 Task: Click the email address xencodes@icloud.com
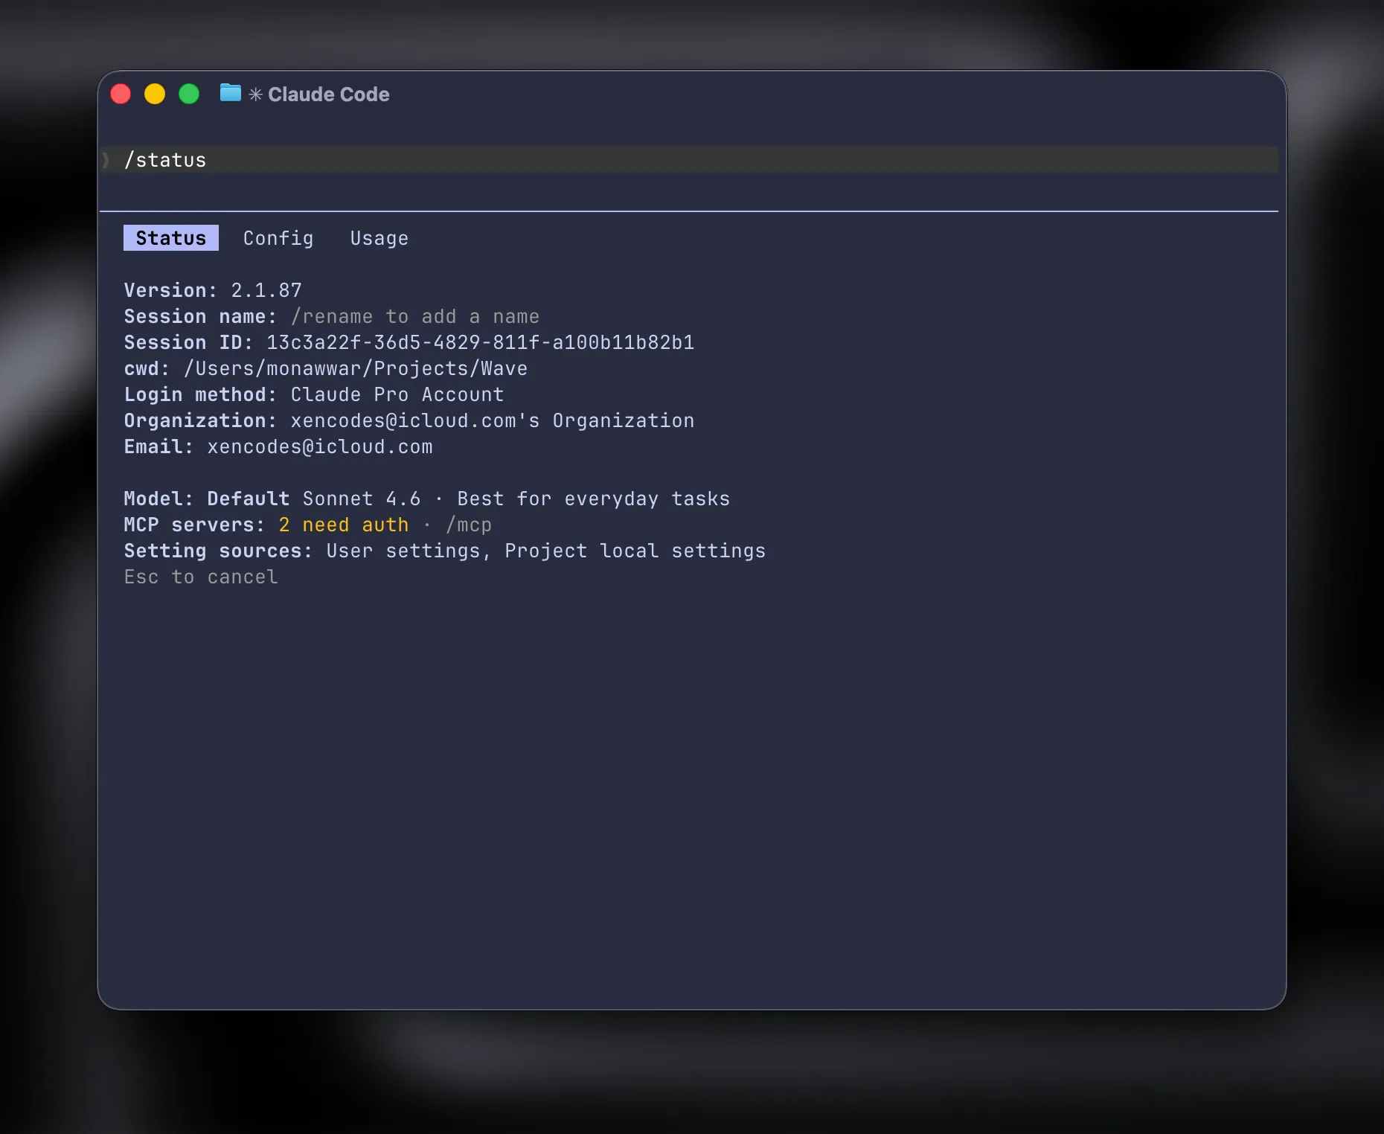(x=320, y=446)
